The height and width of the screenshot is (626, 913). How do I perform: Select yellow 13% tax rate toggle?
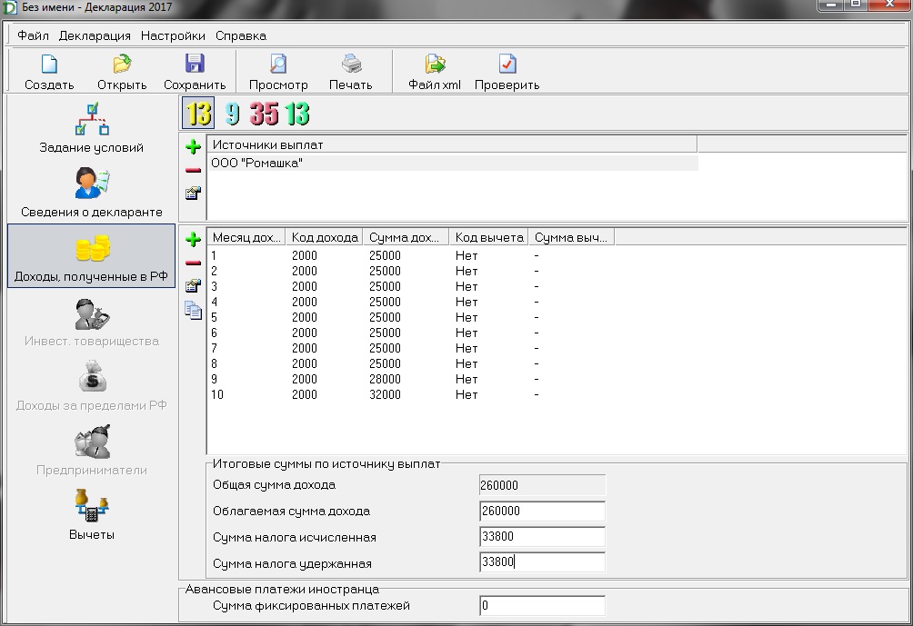pyautogui.click(x=198, y=114)
